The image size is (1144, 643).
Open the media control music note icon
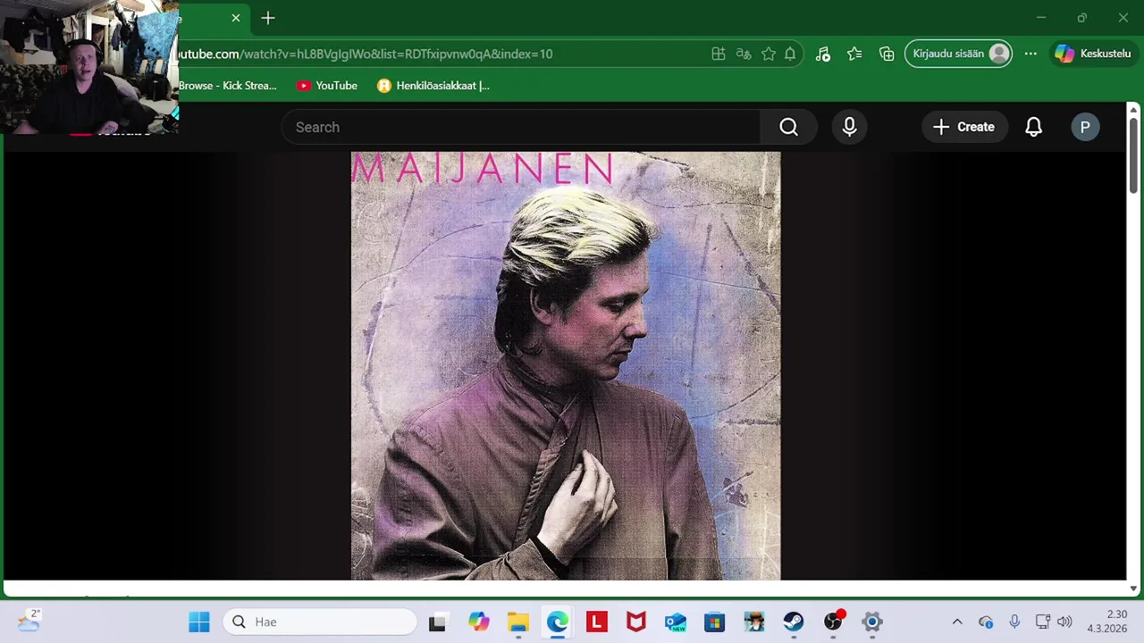823,54
